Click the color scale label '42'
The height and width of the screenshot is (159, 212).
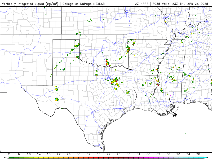click(108, 154)
